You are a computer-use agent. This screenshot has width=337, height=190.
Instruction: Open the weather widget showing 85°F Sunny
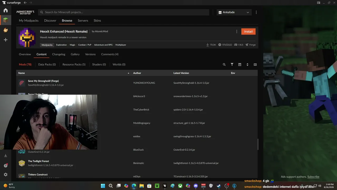coord(9,186)
